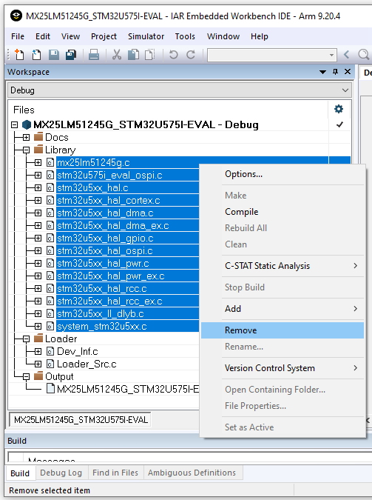This screenshot has width=372, height=500.
Task: Open the Tools menu
Action: [185, 36]
